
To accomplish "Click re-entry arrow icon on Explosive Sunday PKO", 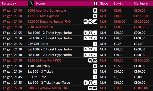I will pos(86,22).
